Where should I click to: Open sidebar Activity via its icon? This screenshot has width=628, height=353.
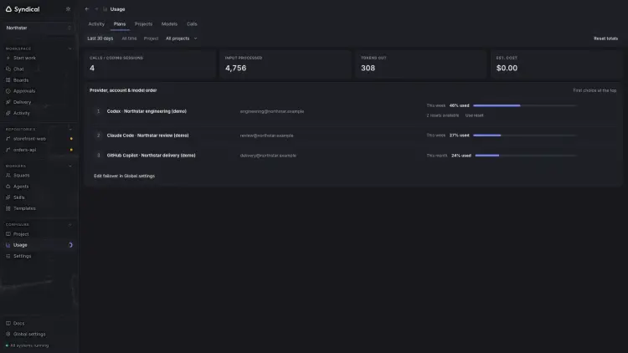pos(8,113)
